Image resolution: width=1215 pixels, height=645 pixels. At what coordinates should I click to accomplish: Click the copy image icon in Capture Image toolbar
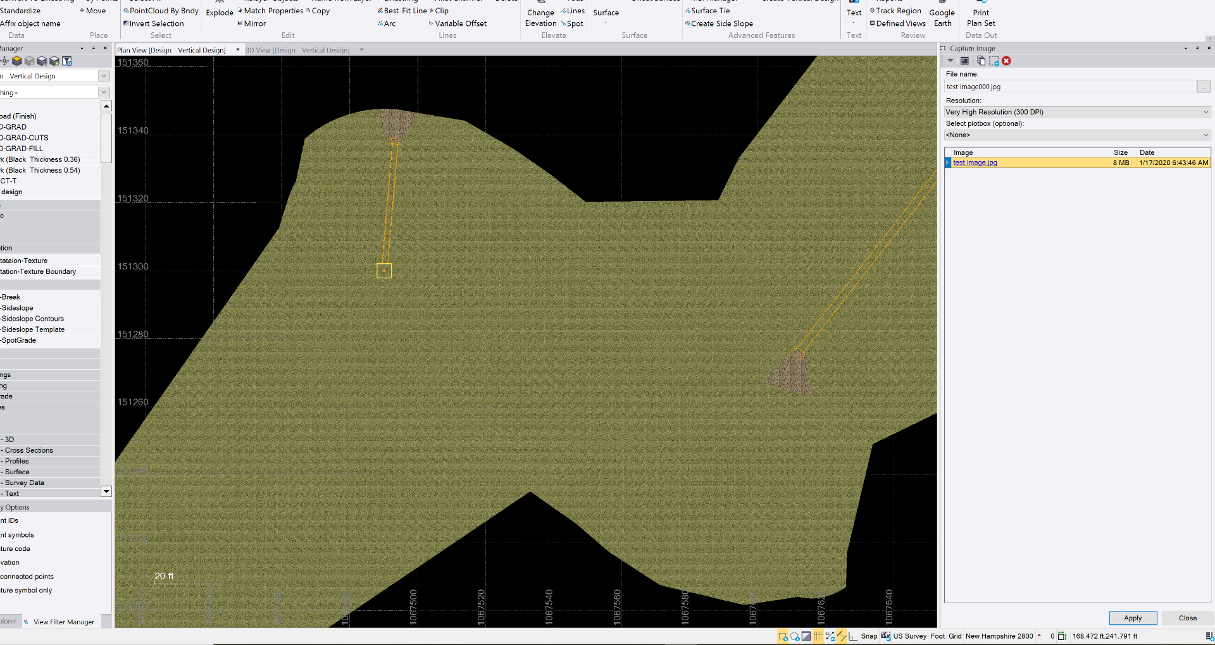(981, 61)
